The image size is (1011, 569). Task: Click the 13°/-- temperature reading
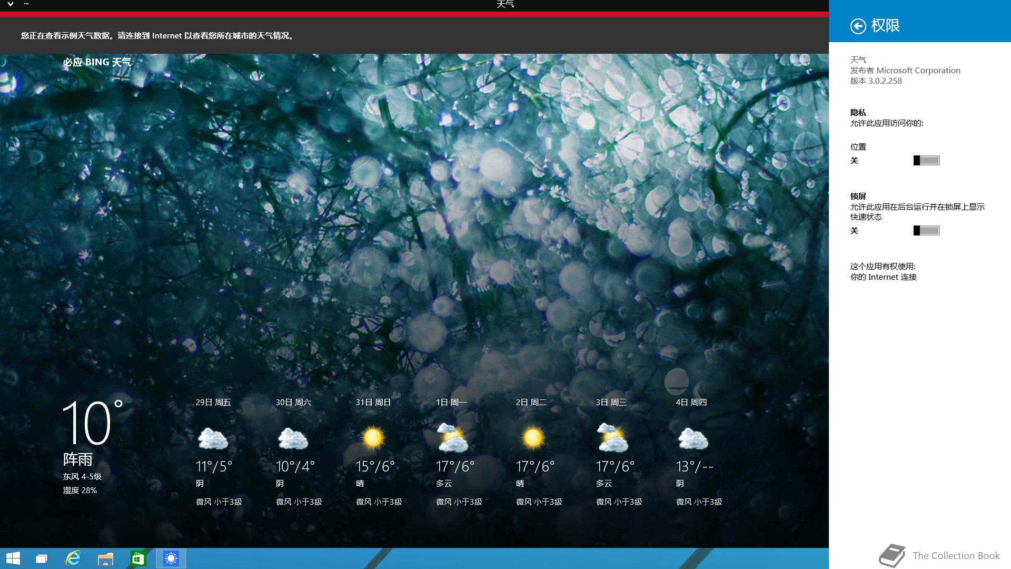695,467
